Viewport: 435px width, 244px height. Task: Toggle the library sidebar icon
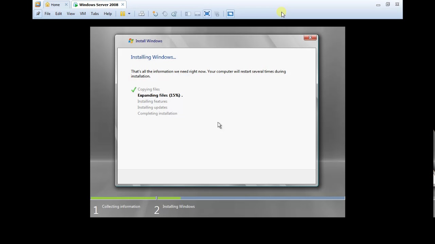tap(188, 14)
